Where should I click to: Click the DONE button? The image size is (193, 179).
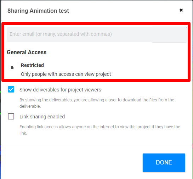pyautogui.click(x=164, y=162)
